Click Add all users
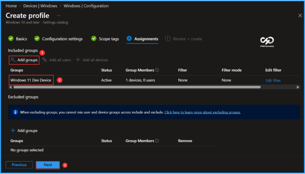Screen dimensions: 305x174 [56, 60]
